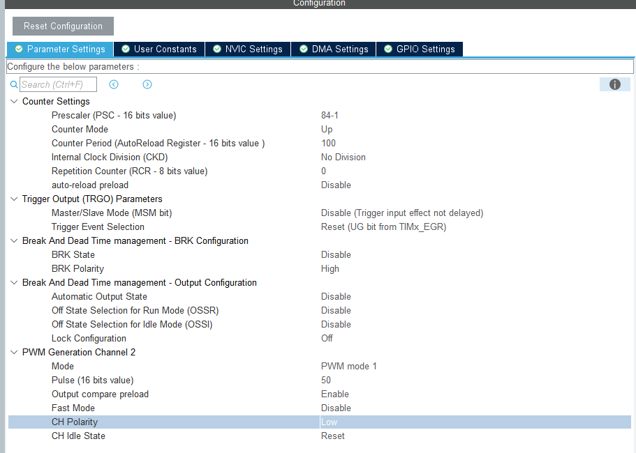Click the Search (Ctrl+F) input field

point(58,84)
